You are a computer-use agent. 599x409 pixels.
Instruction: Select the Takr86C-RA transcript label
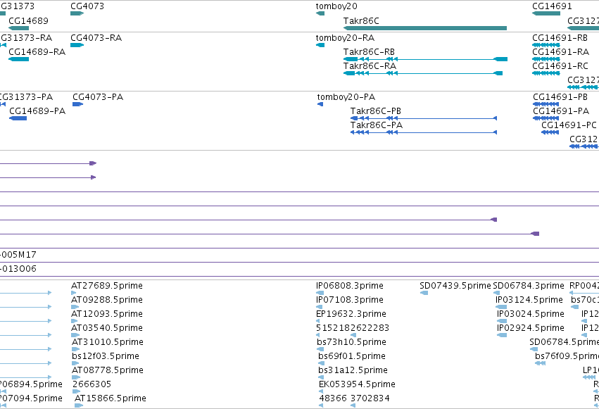tap(370, 66)
